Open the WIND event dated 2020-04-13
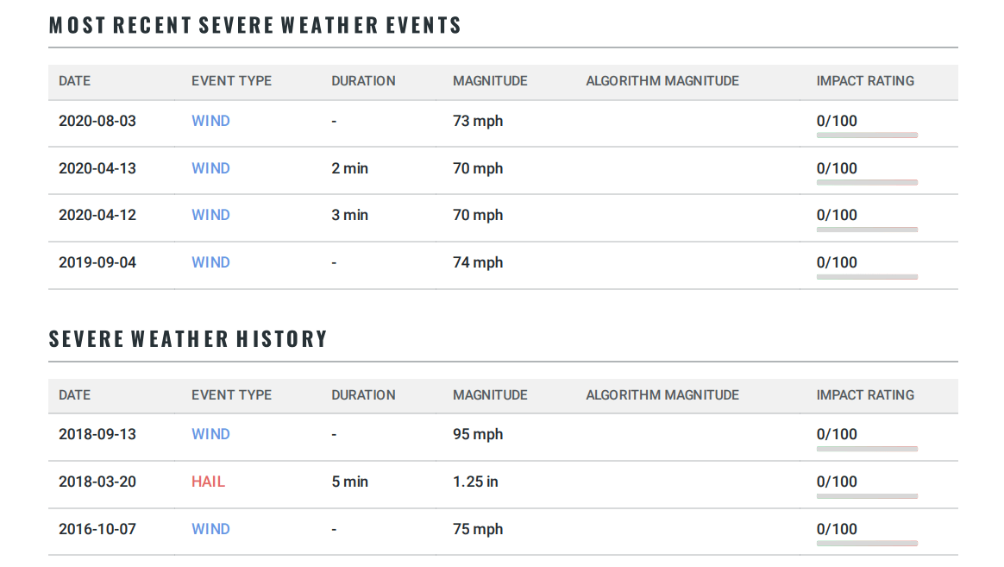Viewport: 1004px width, 567px height. [x=210, y=168]
